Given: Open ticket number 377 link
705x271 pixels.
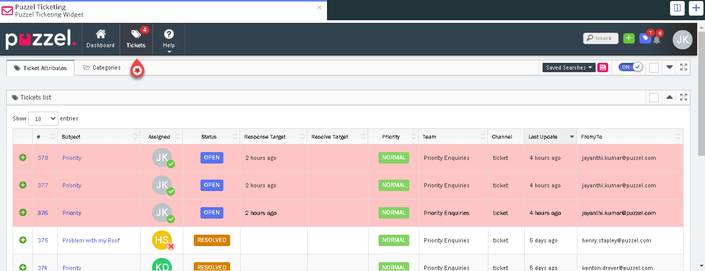Looking at the screenshot, I should pyautogui.click(x=43, y=185).
